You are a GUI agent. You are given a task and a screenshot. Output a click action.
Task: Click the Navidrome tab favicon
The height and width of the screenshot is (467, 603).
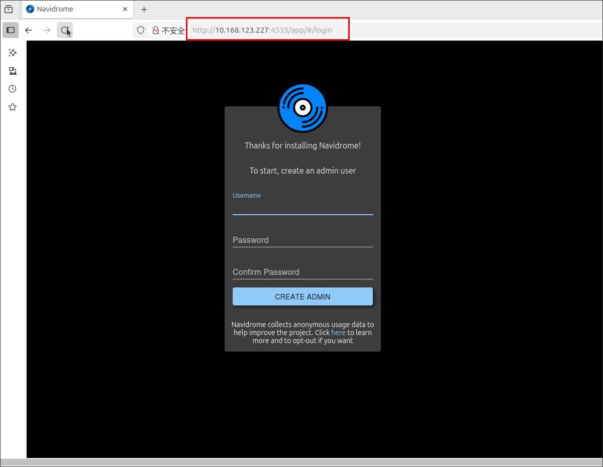tap(30, 9)
